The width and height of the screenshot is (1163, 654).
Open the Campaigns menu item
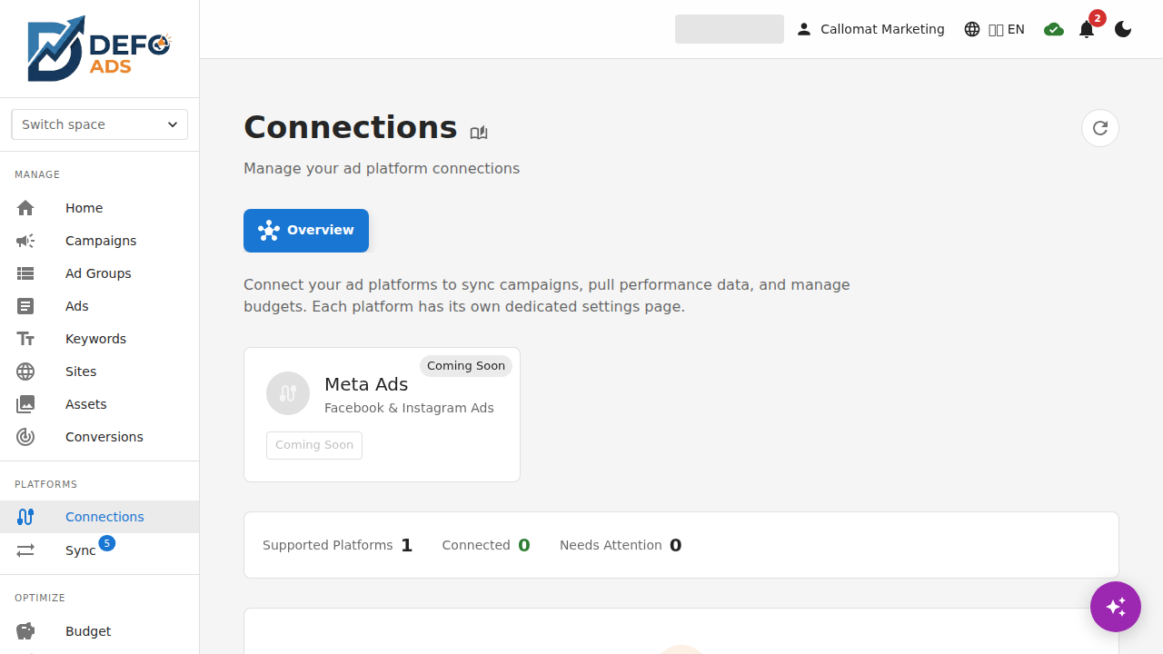coord(100,241)
